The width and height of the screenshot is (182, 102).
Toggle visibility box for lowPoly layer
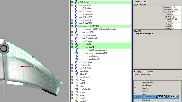[x=135, y=91]
